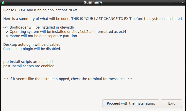Click the pre-install scripts enabled line
Image resolution: width=186 pixels, height=111 pixels.
click(x=28, y=62)
